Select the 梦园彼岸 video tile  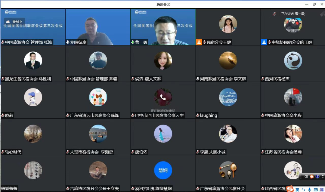tap(98, 27)
